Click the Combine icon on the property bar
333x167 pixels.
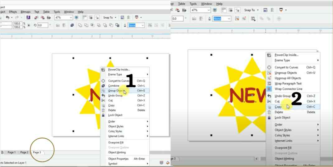(72, 25)
